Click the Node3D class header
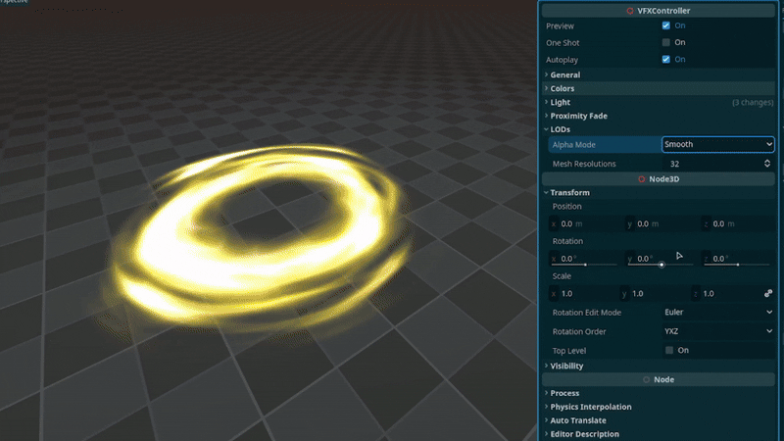The height and width of the screenshot is (441, 784). [x=659, y=179]
